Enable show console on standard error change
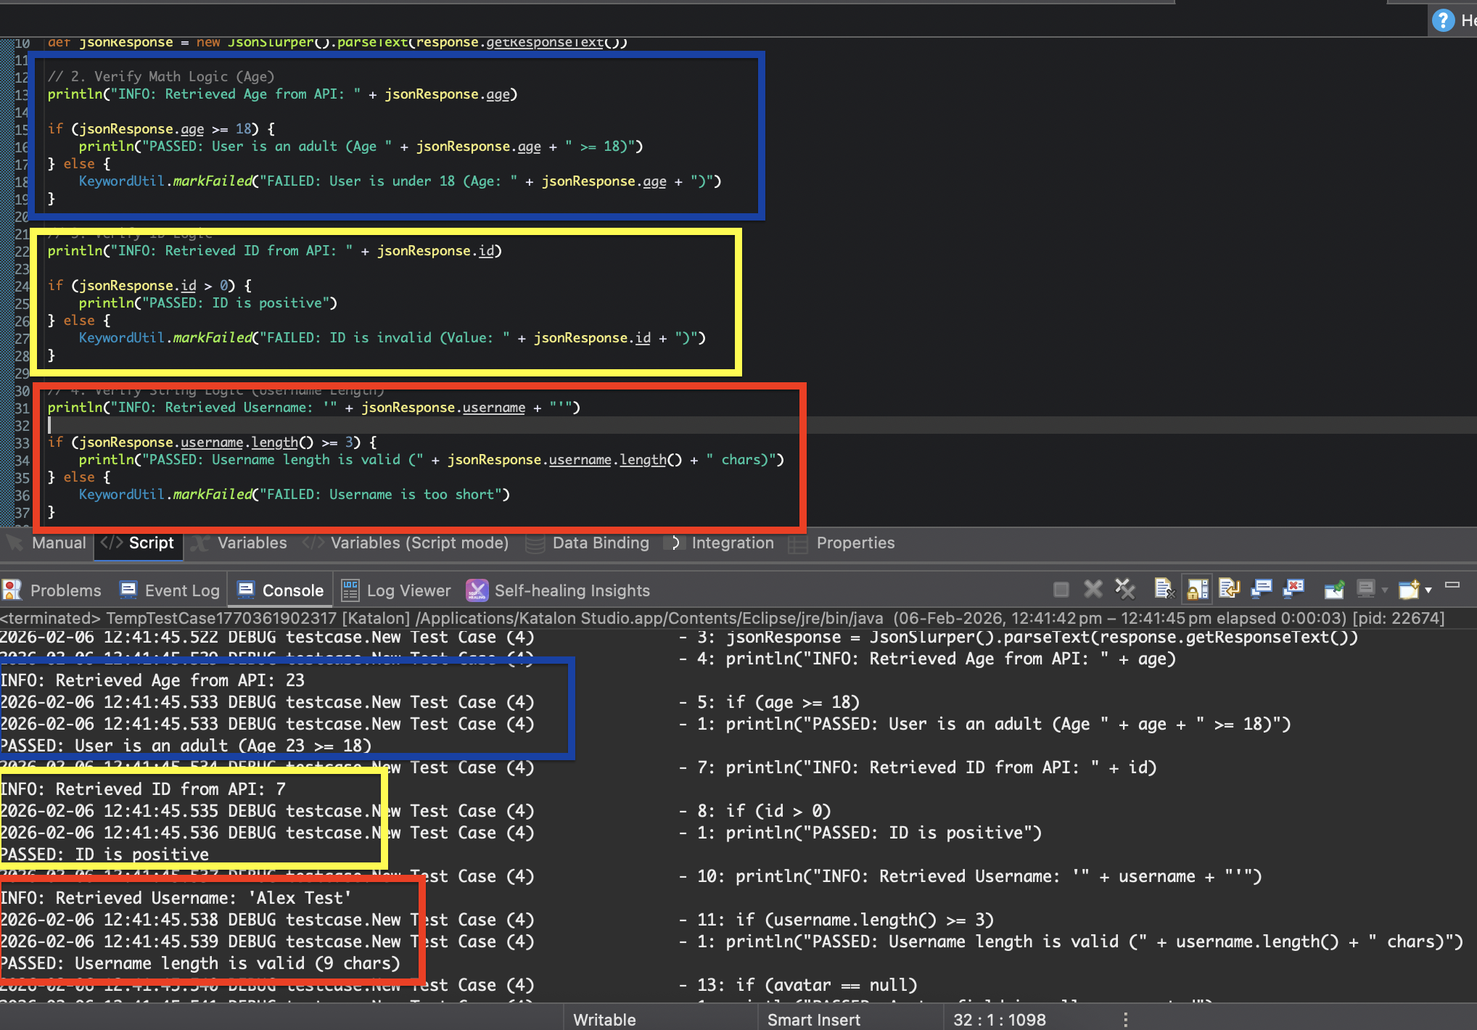The height and width of the screenshot is (1030, 1477). (x=1295, y=589)
